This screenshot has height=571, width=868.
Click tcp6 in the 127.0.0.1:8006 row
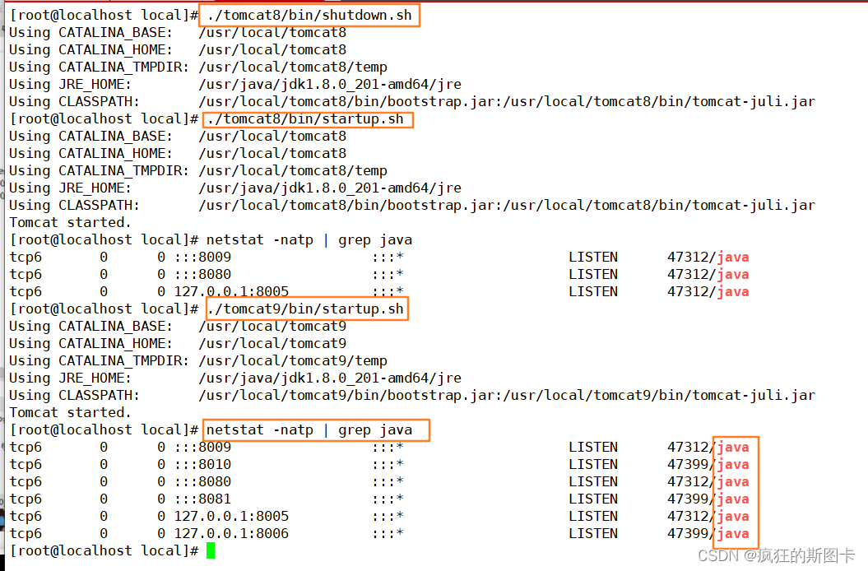(x=26, y=534)
